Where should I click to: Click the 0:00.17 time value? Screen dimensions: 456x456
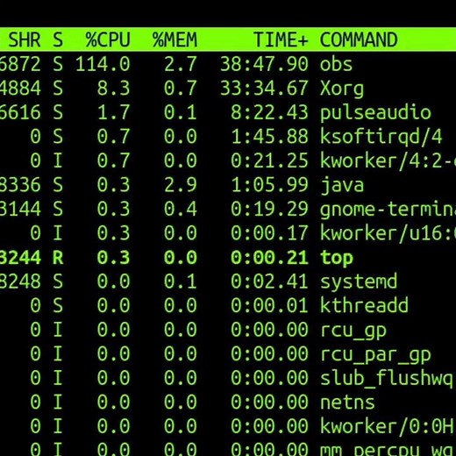coord(270,233)
